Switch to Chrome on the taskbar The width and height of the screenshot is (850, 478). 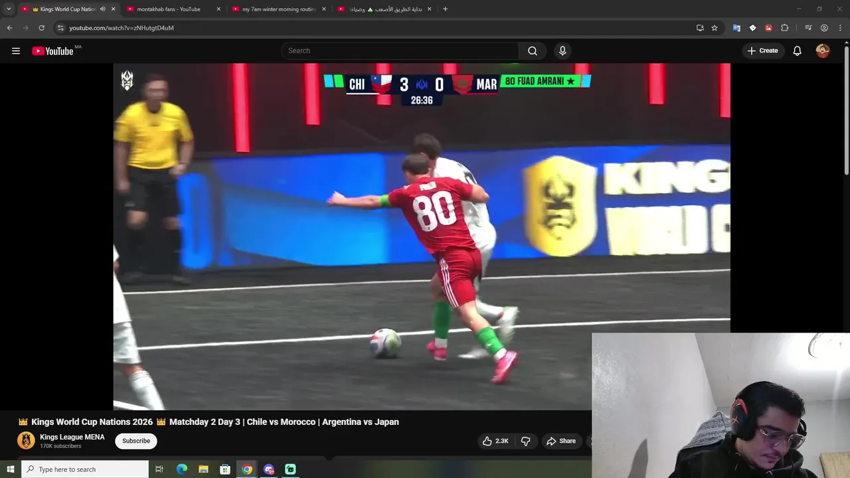[x=247, y=469]
